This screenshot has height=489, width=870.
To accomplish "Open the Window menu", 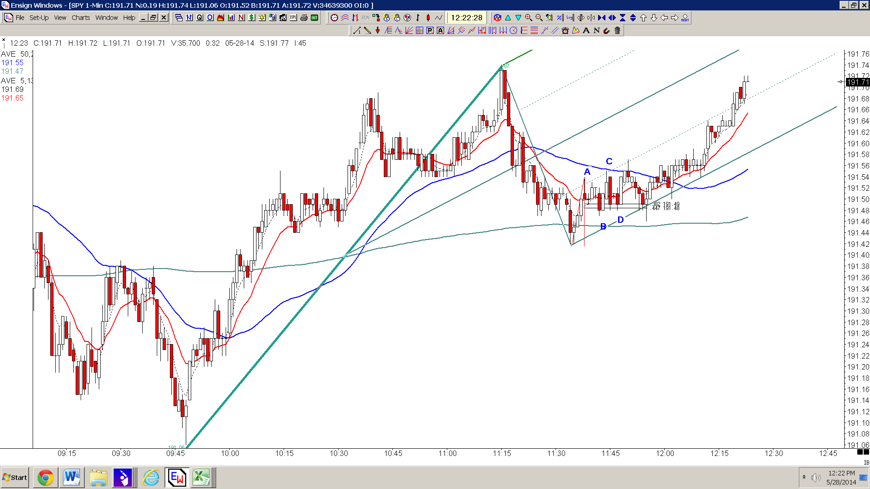I will coord(106,18).
